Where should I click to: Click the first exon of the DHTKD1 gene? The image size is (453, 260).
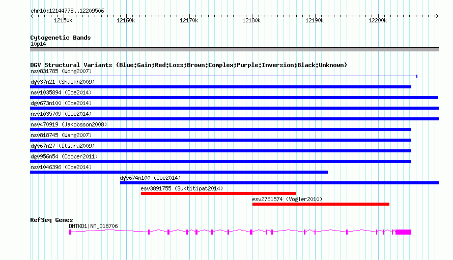click(x=70, y=232)
